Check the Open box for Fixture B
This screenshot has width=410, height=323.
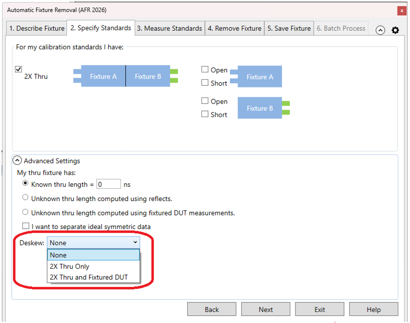pos(205,101)
